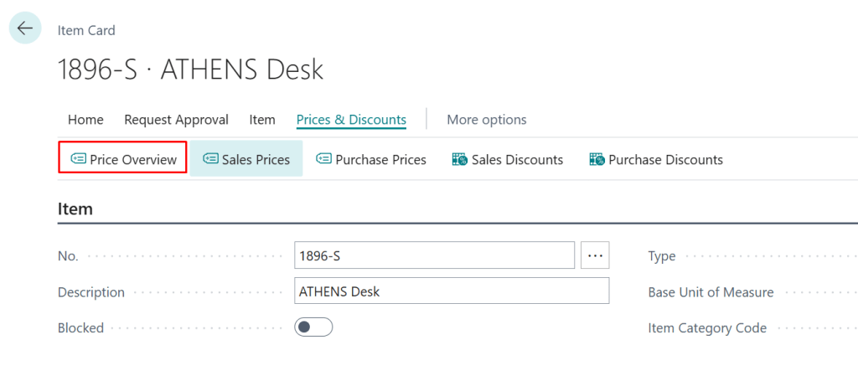Open Price Overview action

tap(123, 159)
